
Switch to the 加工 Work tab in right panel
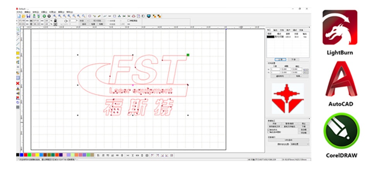[269, 30]
